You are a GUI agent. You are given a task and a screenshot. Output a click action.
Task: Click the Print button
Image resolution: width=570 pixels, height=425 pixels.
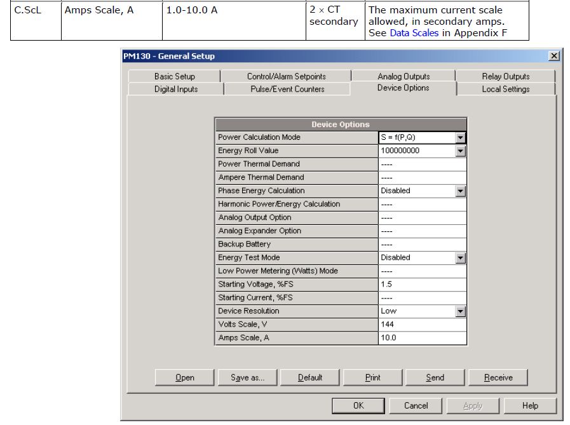pyautogui.click(x=373, y=377)
